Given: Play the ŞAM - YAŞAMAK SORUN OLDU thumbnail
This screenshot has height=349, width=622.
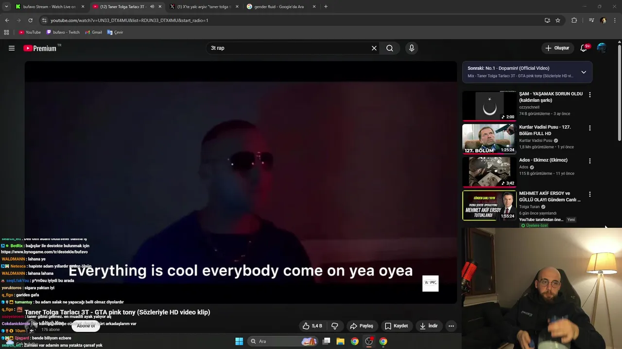Looking at the screenshot, I should (x=489, y=106).
